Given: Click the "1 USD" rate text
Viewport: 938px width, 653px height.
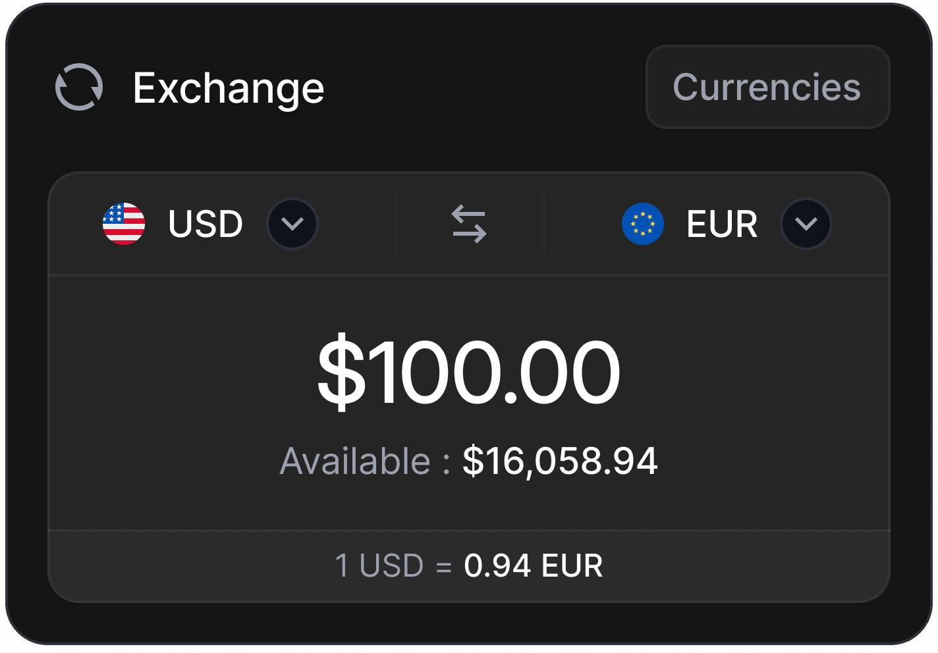Looking at the screenshot, I should 379,566.
